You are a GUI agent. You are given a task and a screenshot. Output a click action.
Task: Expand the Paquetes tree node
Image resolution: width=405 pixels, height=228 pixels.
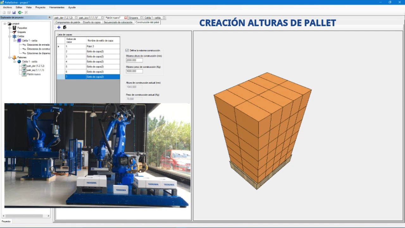10,28
